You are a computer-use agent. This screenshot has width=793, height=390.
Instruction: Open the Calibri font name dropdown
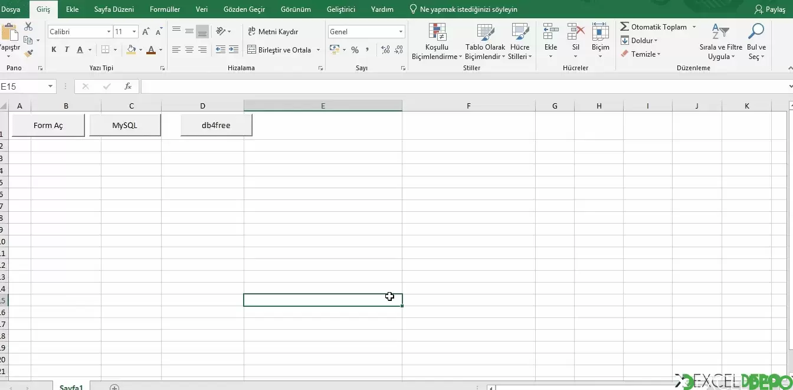pyautogui.click(x=109, y=32)
